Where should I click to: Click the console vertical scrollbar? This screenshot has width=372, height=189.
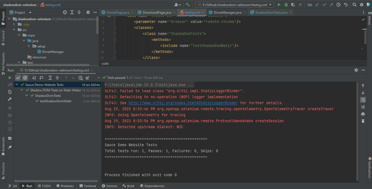[358, 131]
